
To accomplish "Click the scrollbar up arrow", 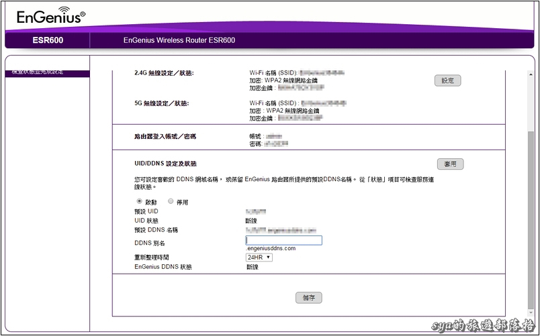I will point(531,74).
